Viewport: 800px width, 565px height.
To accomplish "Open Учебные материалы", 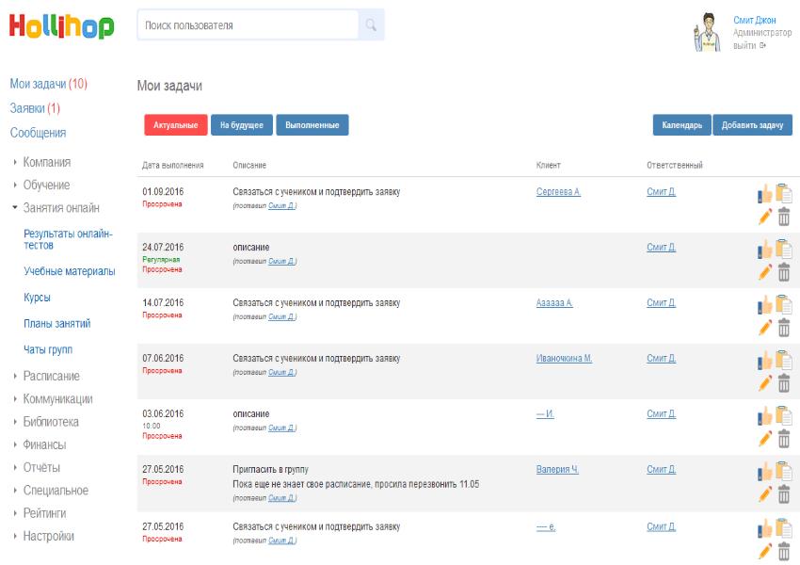I will [x=70, y=271].
